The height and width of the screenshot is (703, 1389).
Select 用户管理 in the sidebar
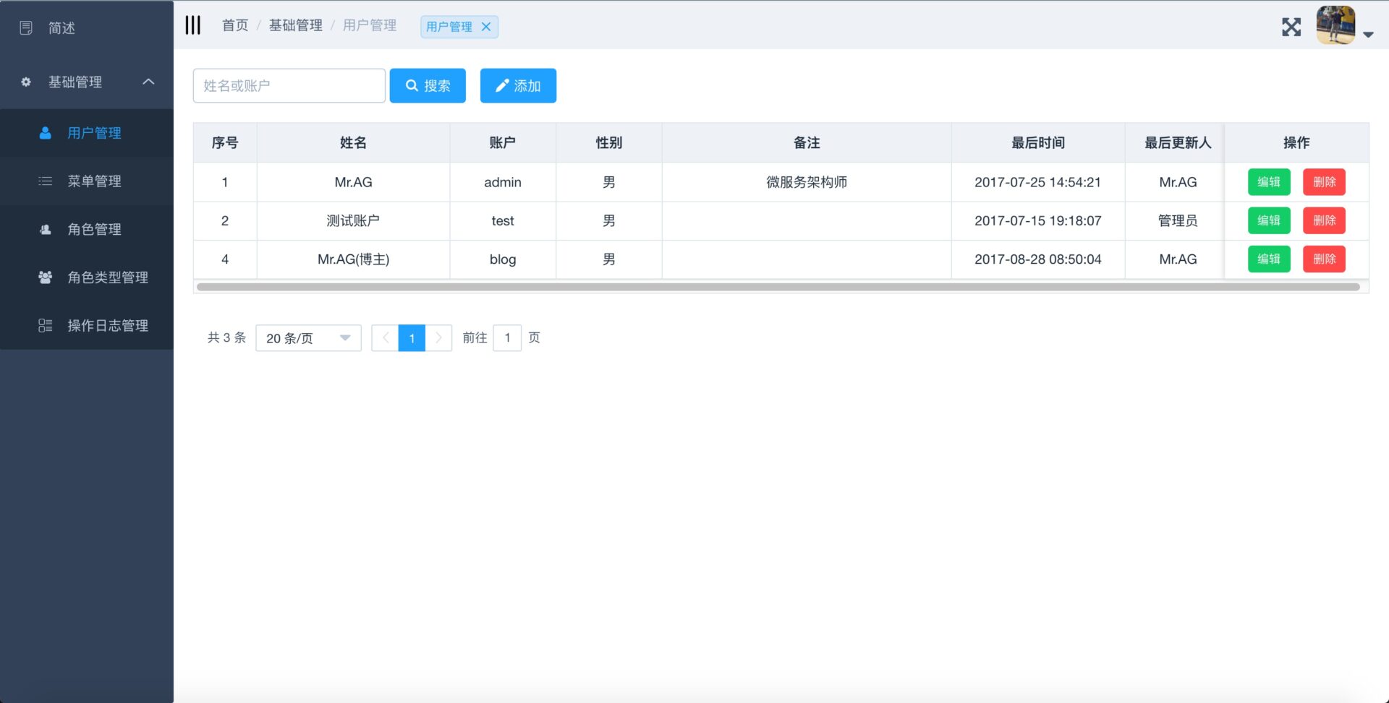coord(87,133)
